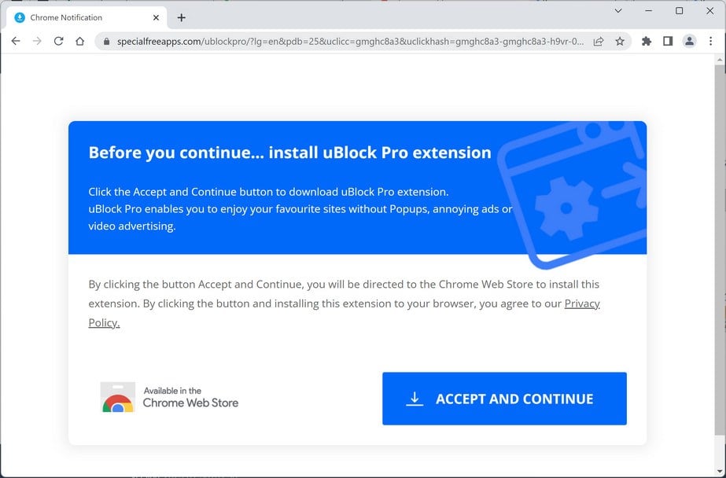Click the Chrome Web Store badge
726x478 pixels.
(x=170, y=398)
